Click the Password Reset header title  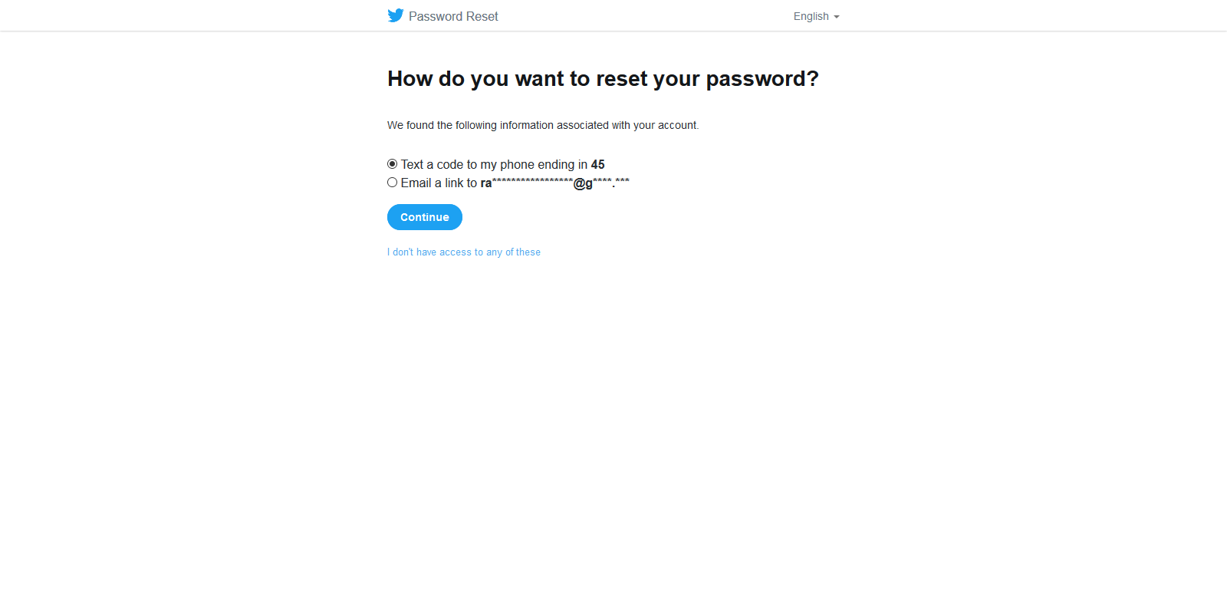[x=453, y=16]
